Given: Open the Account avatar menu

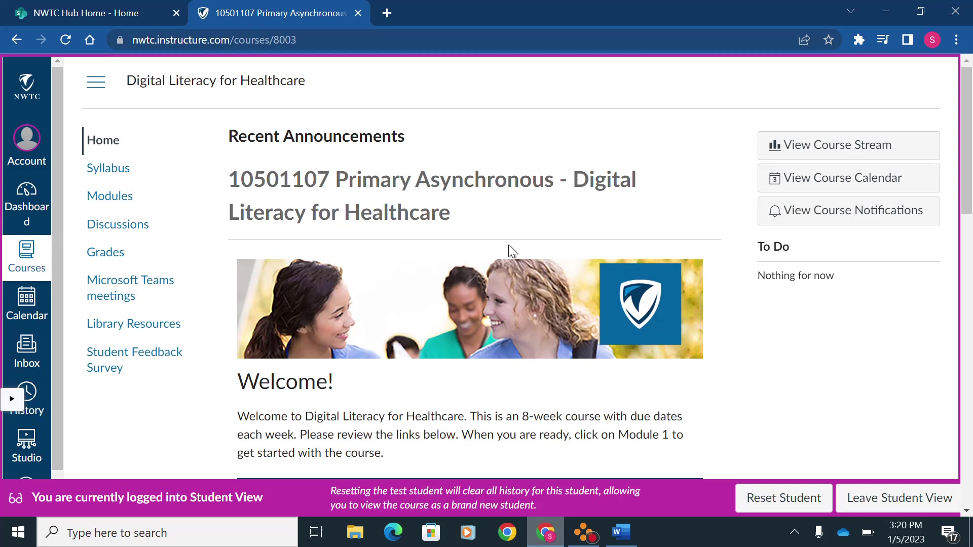Looking at the screenshot, I should tap(27, 145).
